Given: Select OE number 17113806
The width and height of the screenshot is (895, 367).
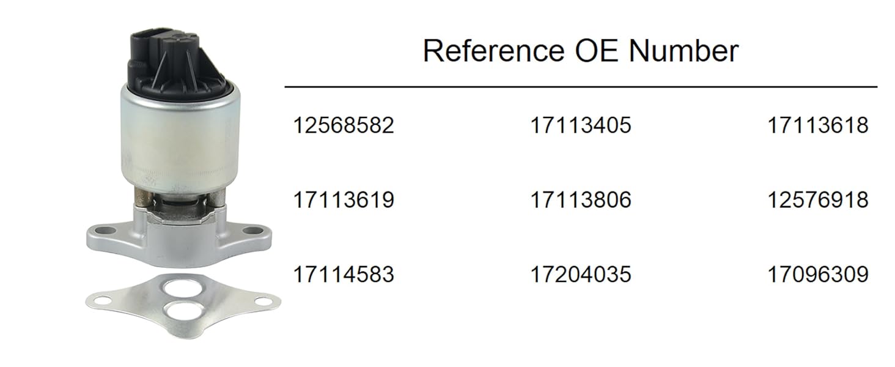Looking at the screenshot, I should (x=580, y=200).
